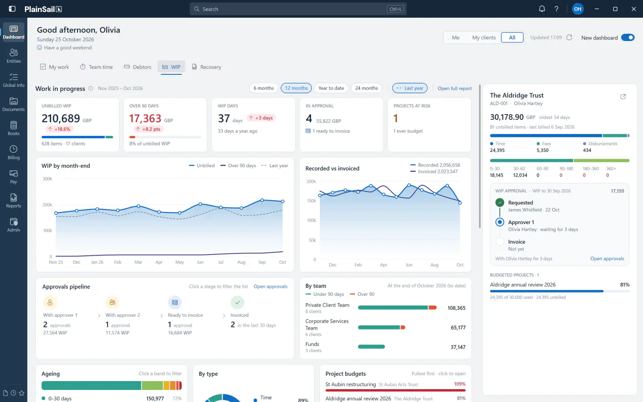
Task: Toggle the Last year comparison chip
Action: pyautogui.click(x=410, y=88)
